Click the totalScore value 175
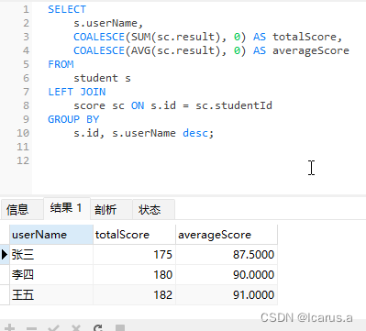 [x=134, y=255]
